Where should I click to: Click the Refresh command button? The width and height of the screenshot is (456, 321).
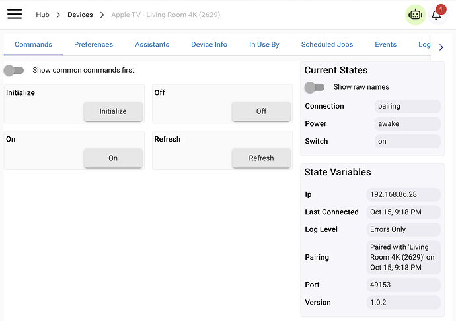(x=261, y=158)
